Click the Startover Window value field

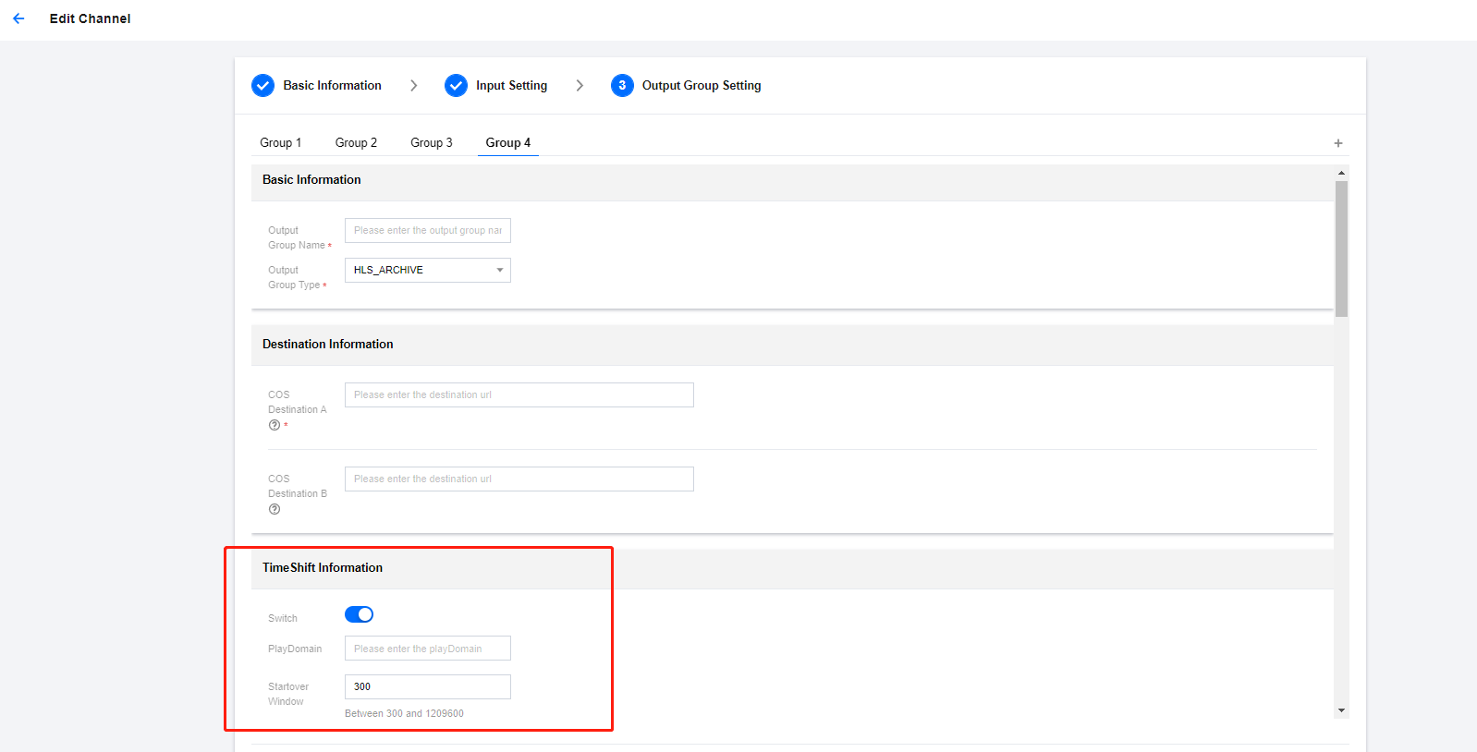[x=427, y=686]
